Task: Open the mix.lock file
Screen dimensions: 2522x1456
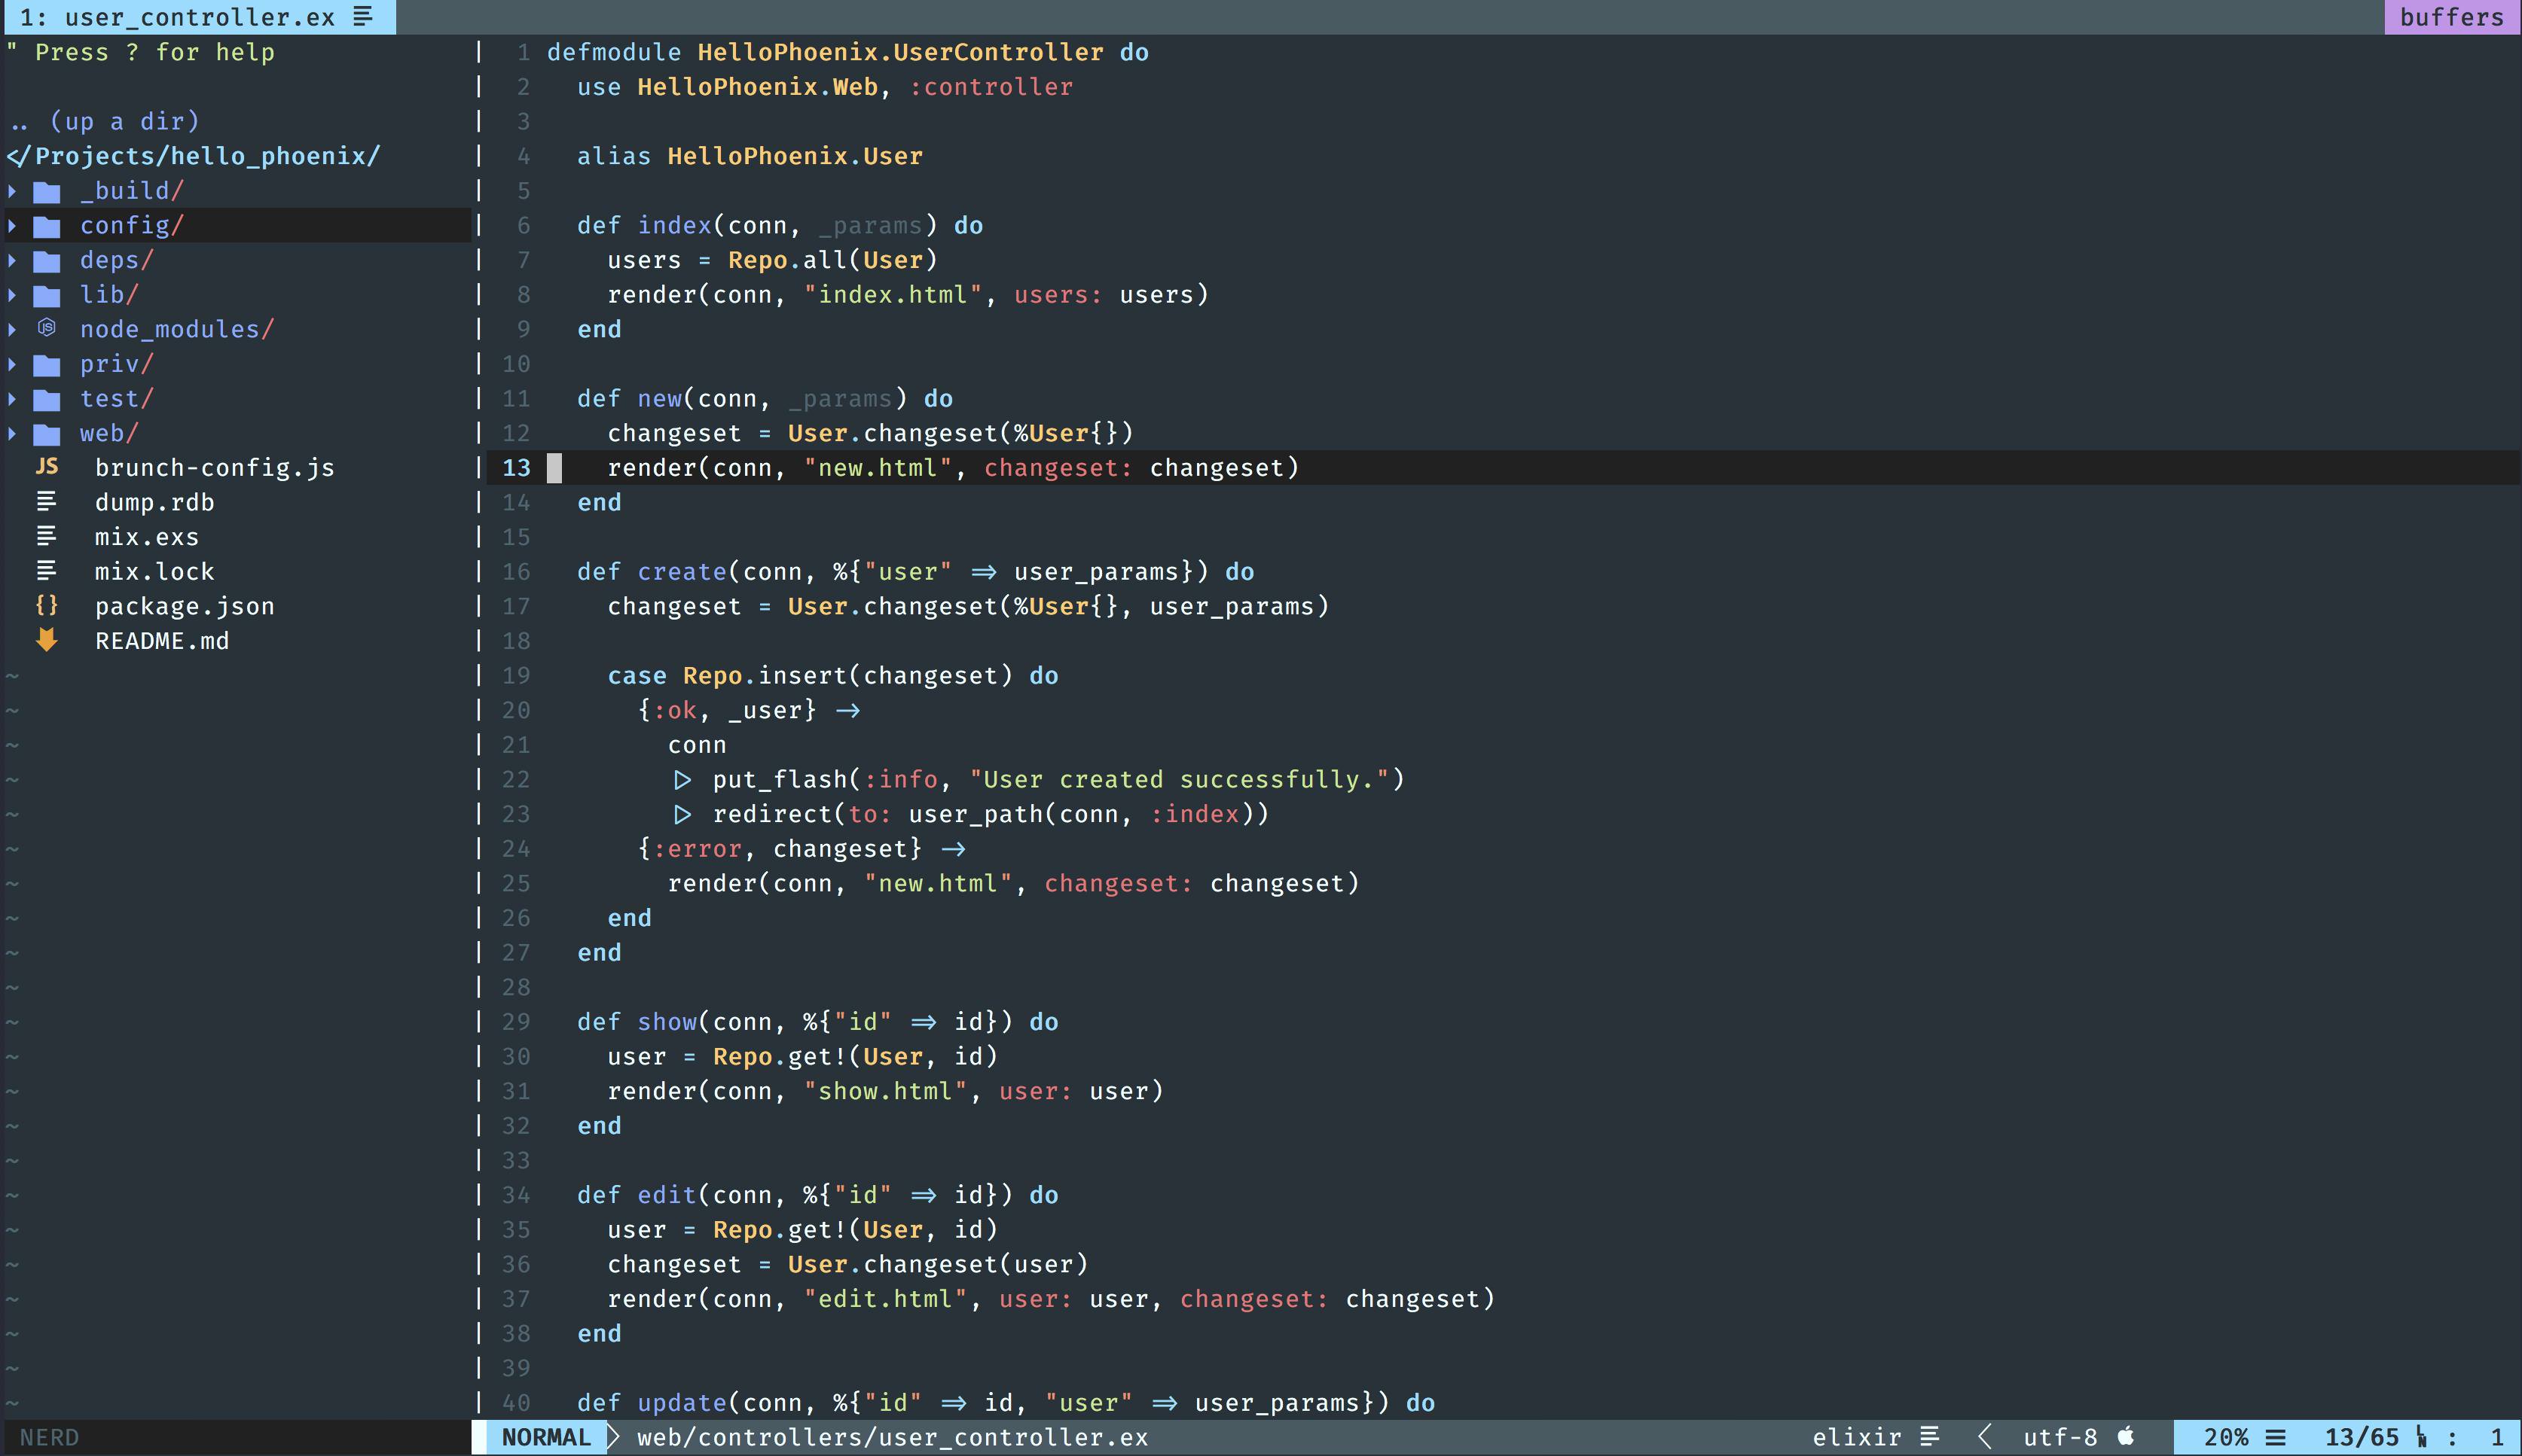Action: click(154, 572)
